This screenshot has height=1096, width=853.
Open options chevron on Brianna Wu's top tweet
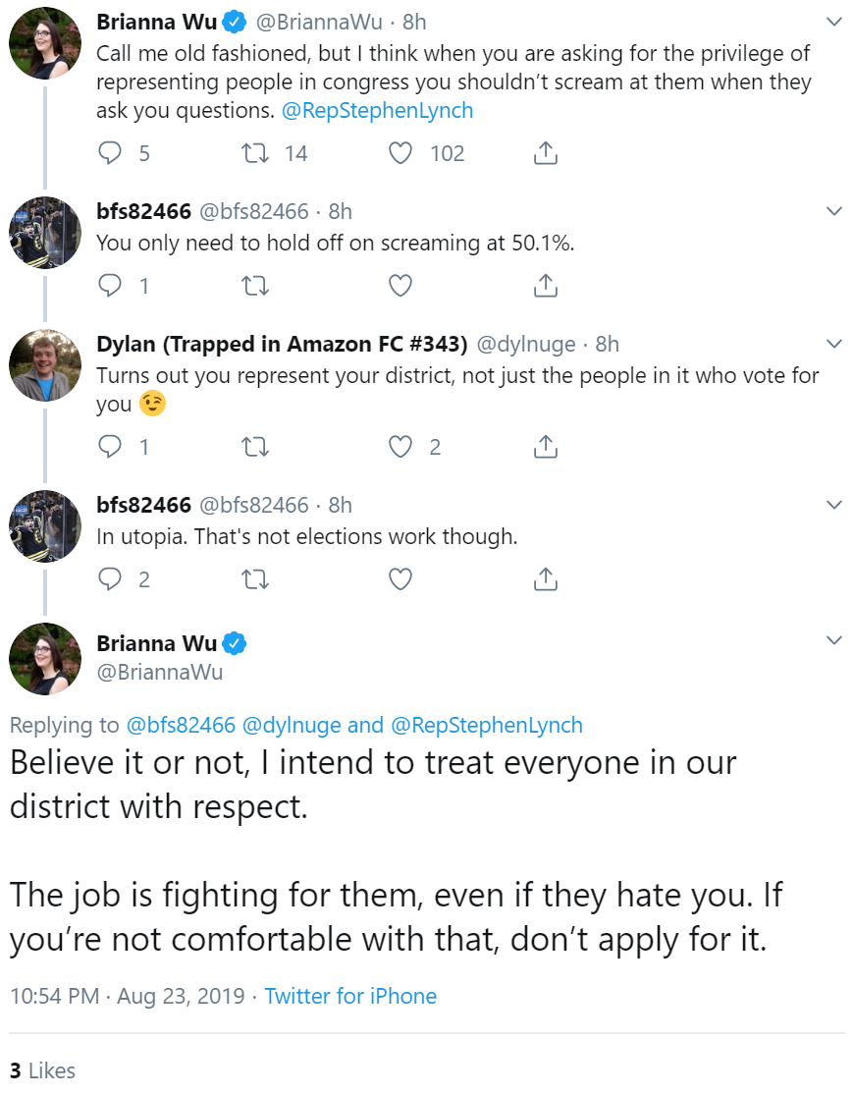pos(834,22)
